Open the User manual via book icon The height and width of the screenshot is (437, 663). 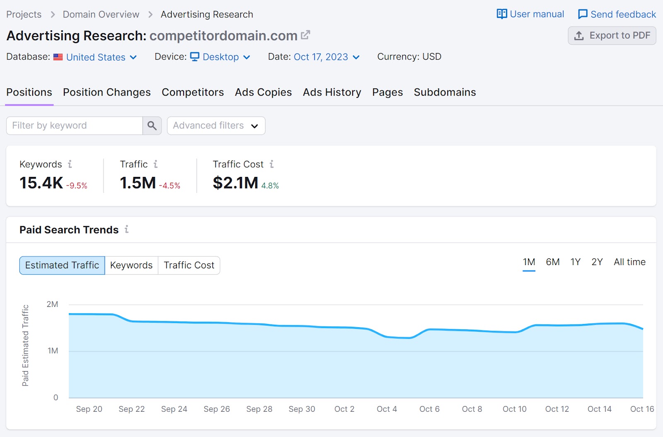tap(501, 14)
